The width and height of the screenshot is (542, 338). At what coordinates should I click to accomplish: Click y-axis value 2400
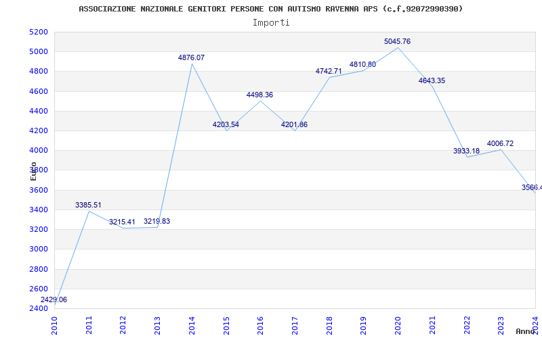click(39, 308)
